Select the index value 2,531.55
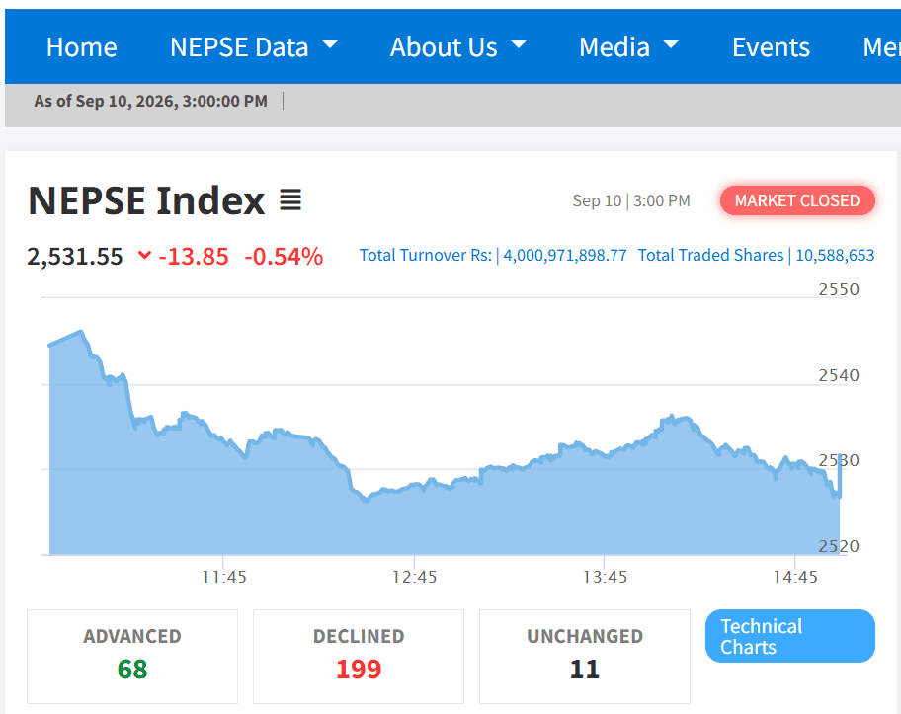This screenshot has width=901, height=714. pos(75,256)
